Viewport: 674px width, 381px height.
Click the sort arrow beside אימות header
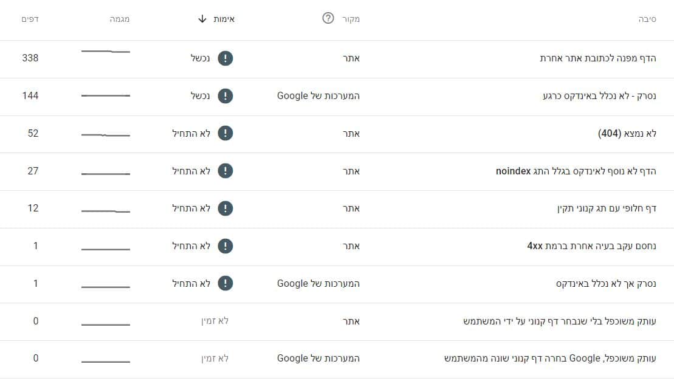coord(202,19)
